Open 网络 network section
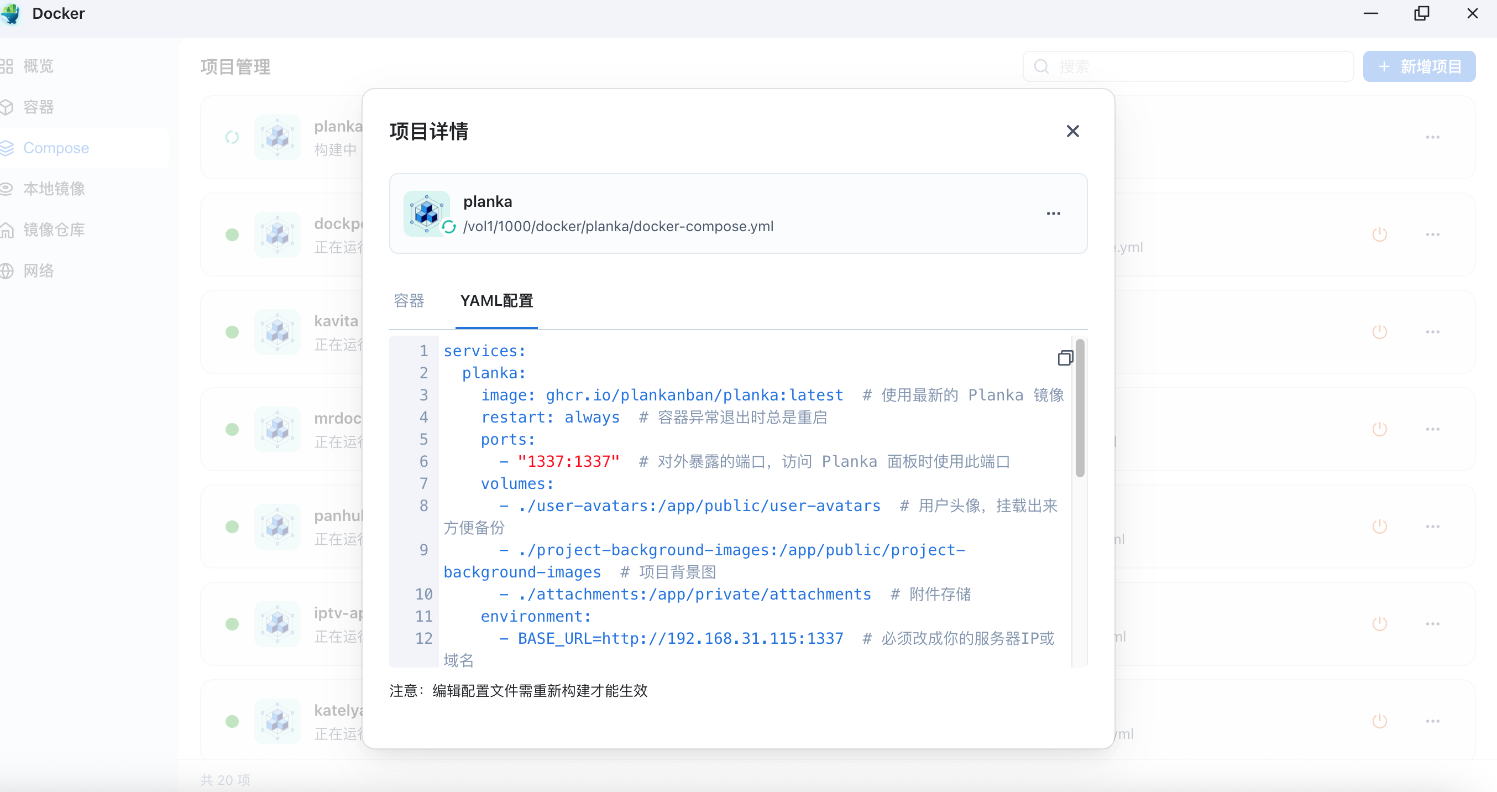 tap(38, 270)
